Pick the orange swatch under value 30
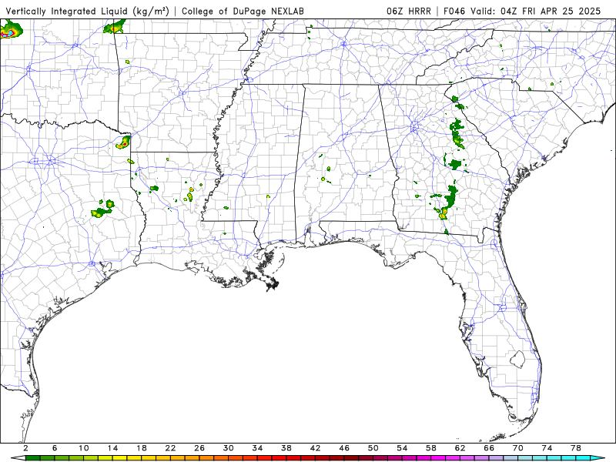Viewport: 616px width, 462px height. click(x=236, y=458)
